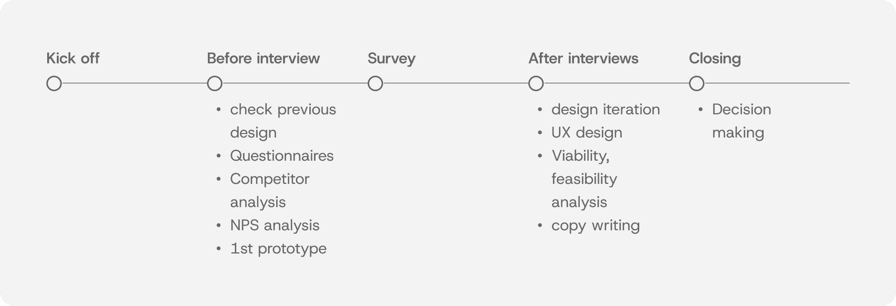This screenshot has width=896, height=306.
Task: Click the copy writing bullet
Action: 589,225
